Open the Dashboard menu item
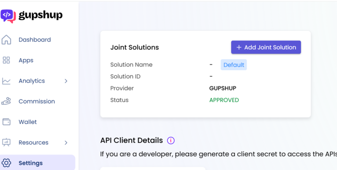 click(35, 40)
